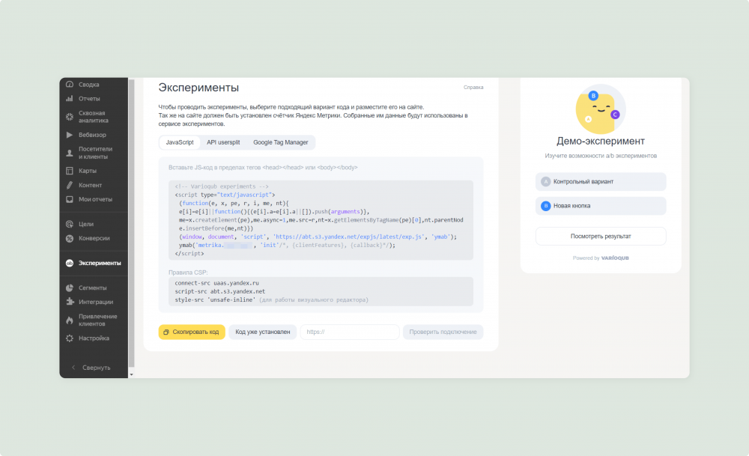Click the Проверить подключение button
Viewport: 749px width, 456px height.
443,332
